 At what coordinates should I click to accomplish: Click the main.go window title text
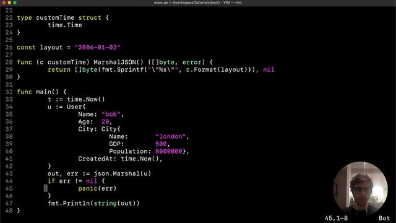(x=197, y=2)
